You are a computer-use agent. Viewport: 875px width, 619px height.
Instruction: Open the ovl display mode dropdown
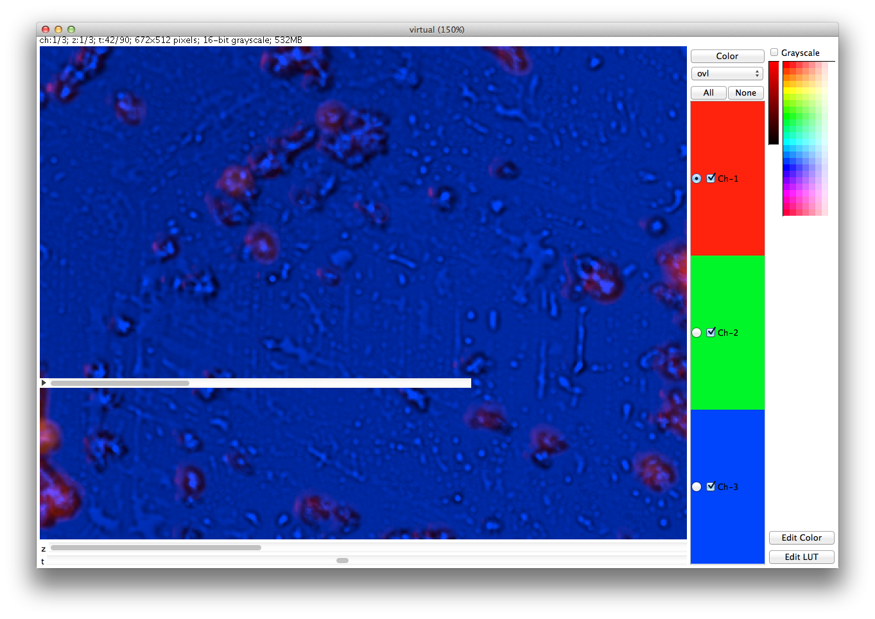coord(727,74)
